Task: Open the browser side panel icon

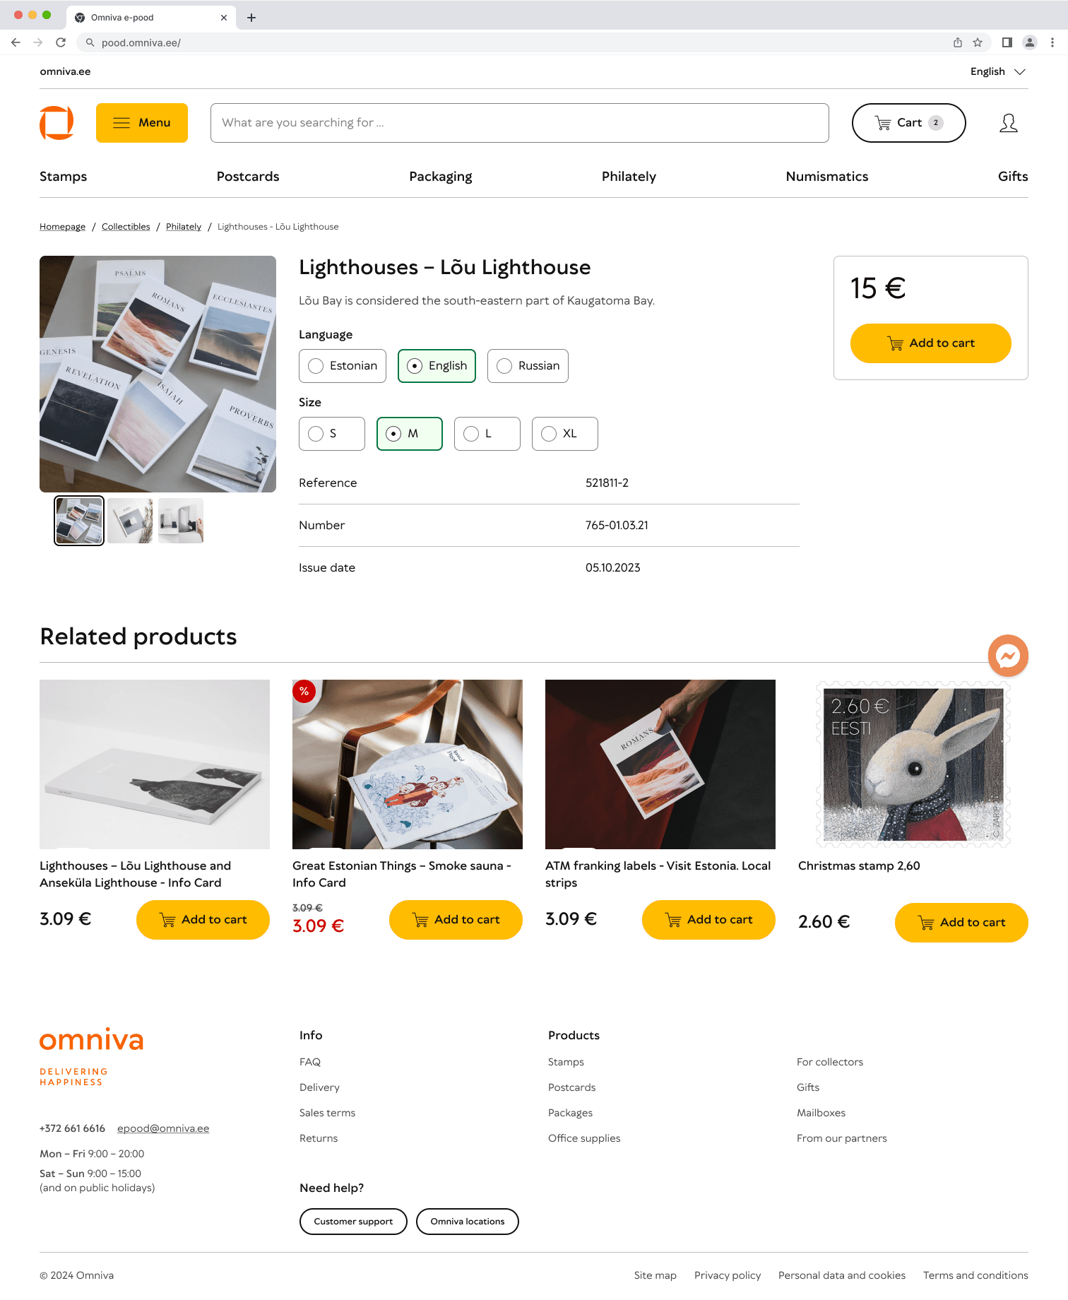Action: [x=1007, y=42]
